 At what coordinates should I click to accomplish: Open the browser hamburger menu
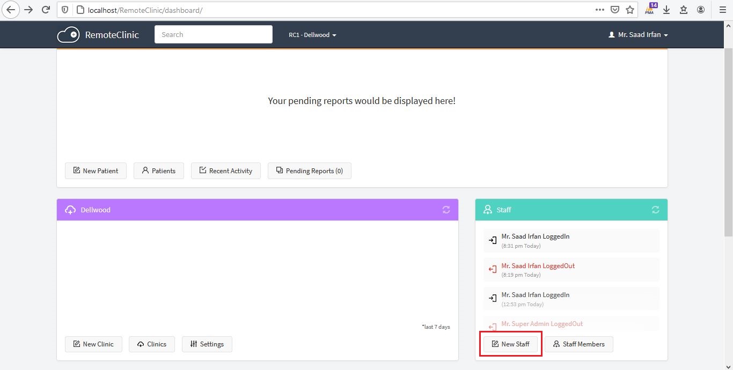tap(722, 10)
